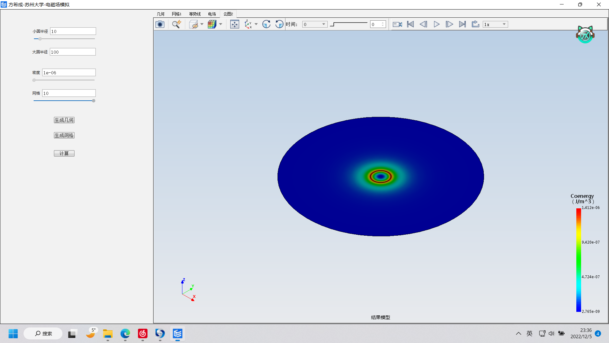Viewport: 609px width, 343px height.
Task: Click the record animation camera icon
Action: click(397, 24)
